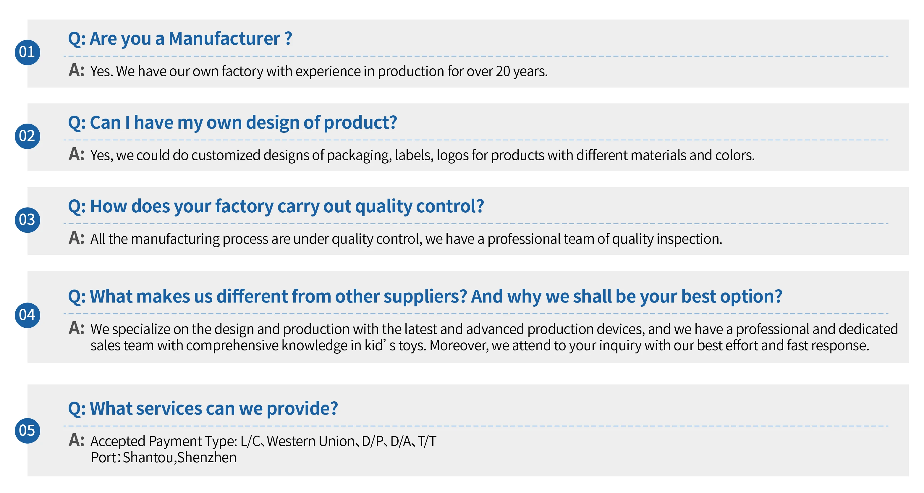This screenshot has height=493, width=924.
Task: Click the 'A:' label under the manufacturer question
Action: coord(76,70)
